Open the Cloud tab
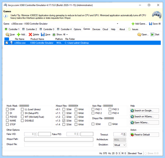 pos(105,29)
